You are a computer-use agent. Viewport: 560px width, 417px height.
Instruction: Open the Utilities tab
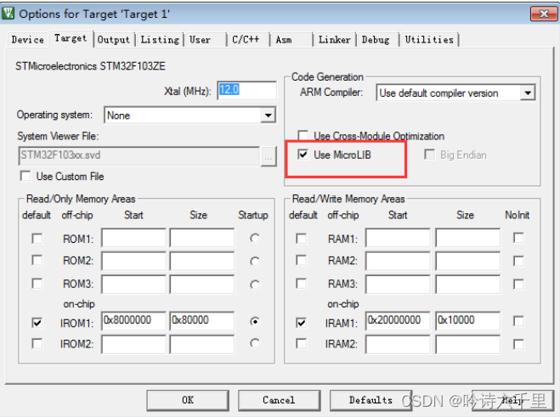(429, 40)
